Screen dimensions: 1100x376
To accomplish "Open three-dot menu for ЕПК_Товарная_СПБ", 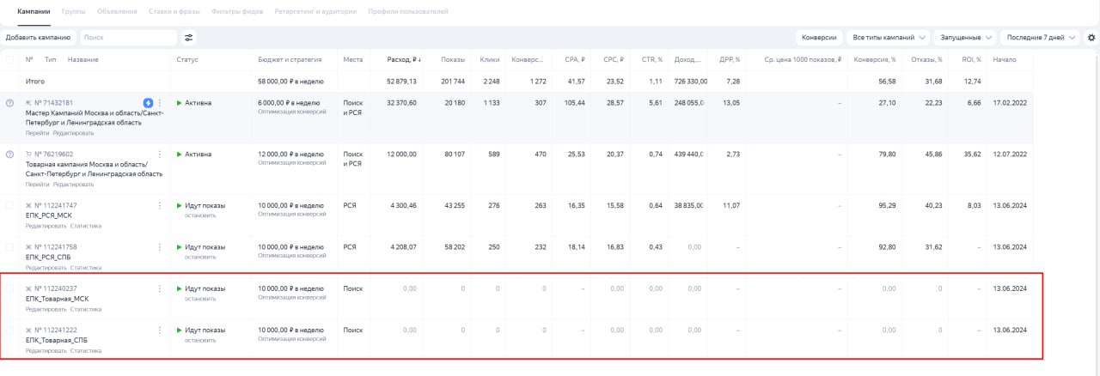I will click(x=160, y=331).
